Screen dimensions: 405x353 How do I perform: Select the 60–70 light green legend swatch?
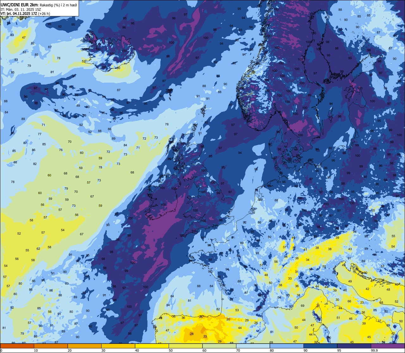pos(219,346)
